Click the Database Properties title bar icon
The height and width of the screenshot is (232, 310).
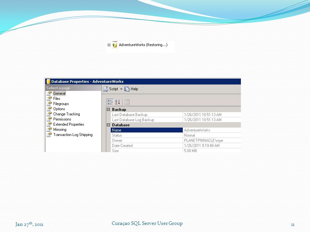tap(48, 82)
